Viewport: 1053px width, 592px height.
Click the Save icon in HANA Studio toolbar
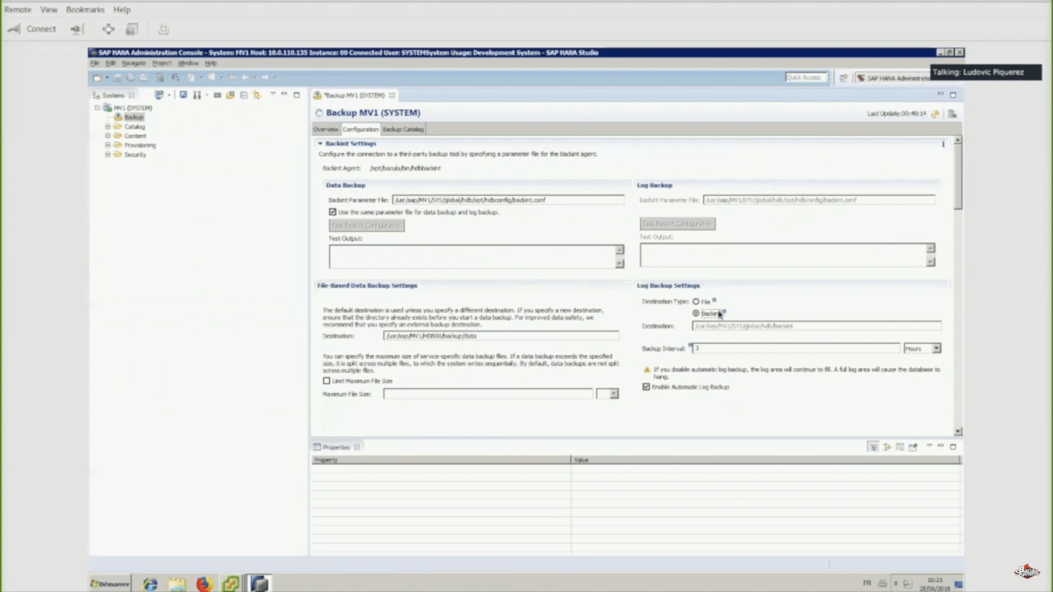(x=117, y=77)
